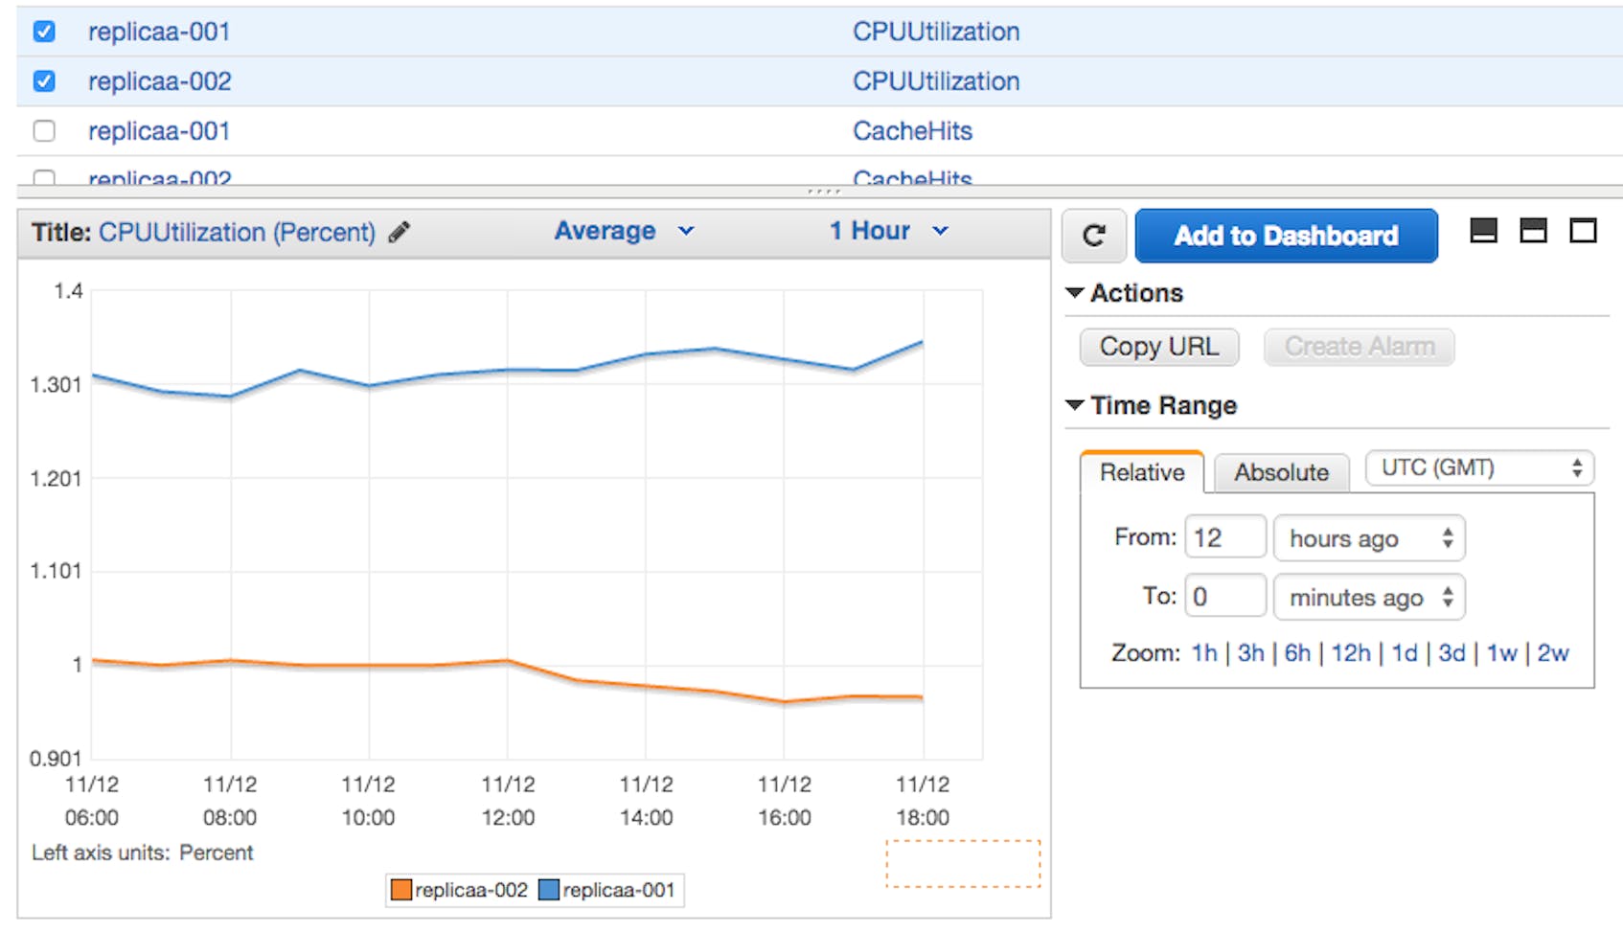
Task: Refresh the graph
Action: click(x=1093, y=236)
